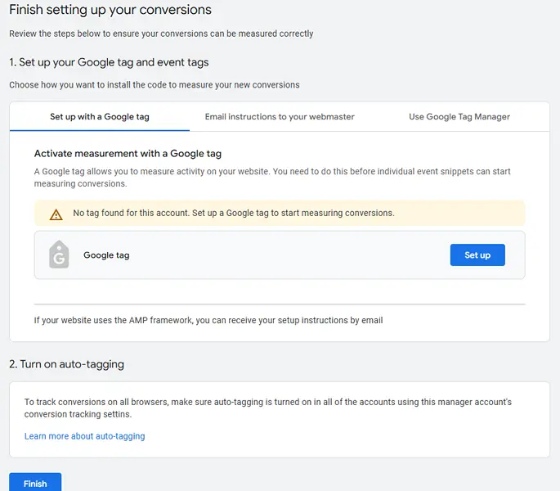
Task: Open "Learn more about auto-tagging" link
Action: point(85,436)
